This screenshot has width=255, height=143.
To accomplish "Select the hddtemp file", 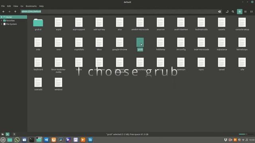I will pyautogui.click(x=161, y=44).
